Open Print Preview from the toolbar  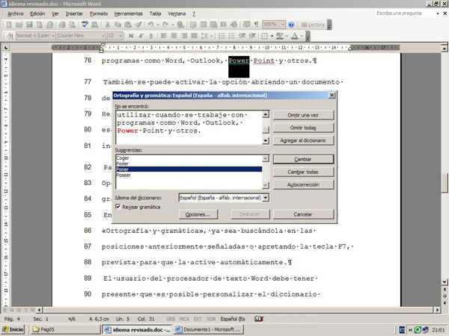point(72,25)
